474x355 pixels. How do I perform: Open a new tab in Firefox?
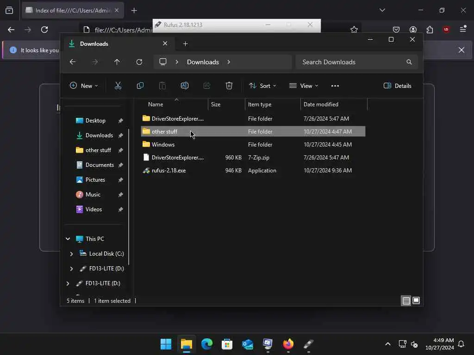(x=134, y=11)
